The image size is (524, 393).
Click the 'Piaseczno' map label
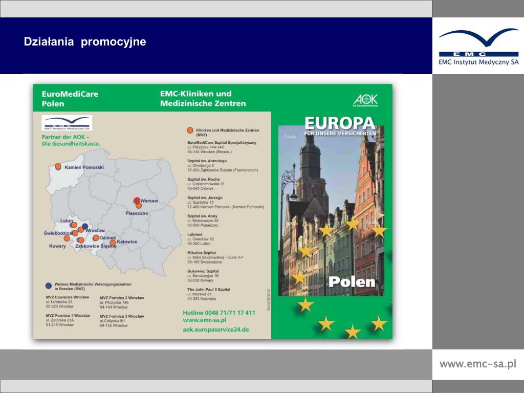point(137,213)
